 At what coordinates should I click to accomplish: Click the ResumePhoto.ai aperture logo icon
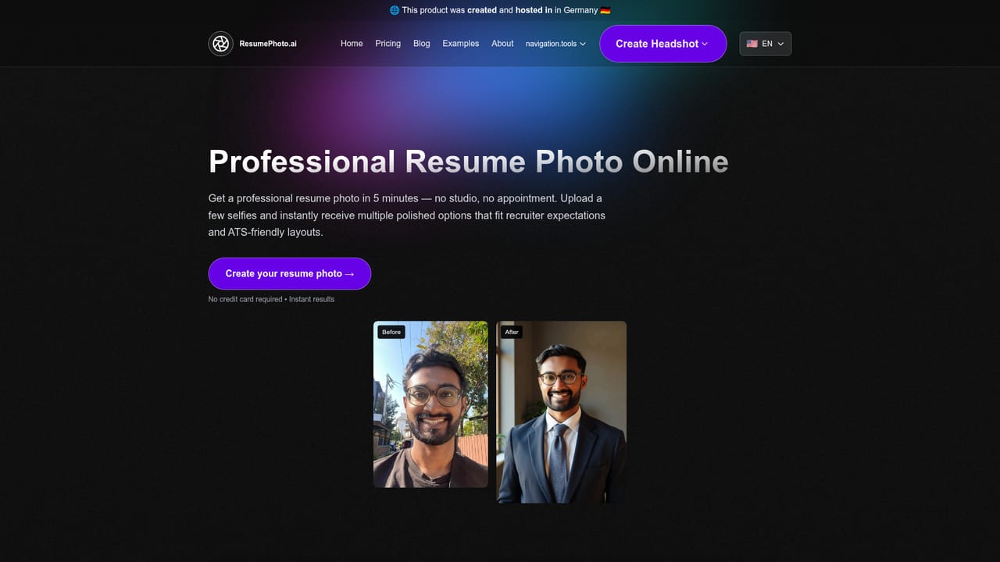(221, 44)
